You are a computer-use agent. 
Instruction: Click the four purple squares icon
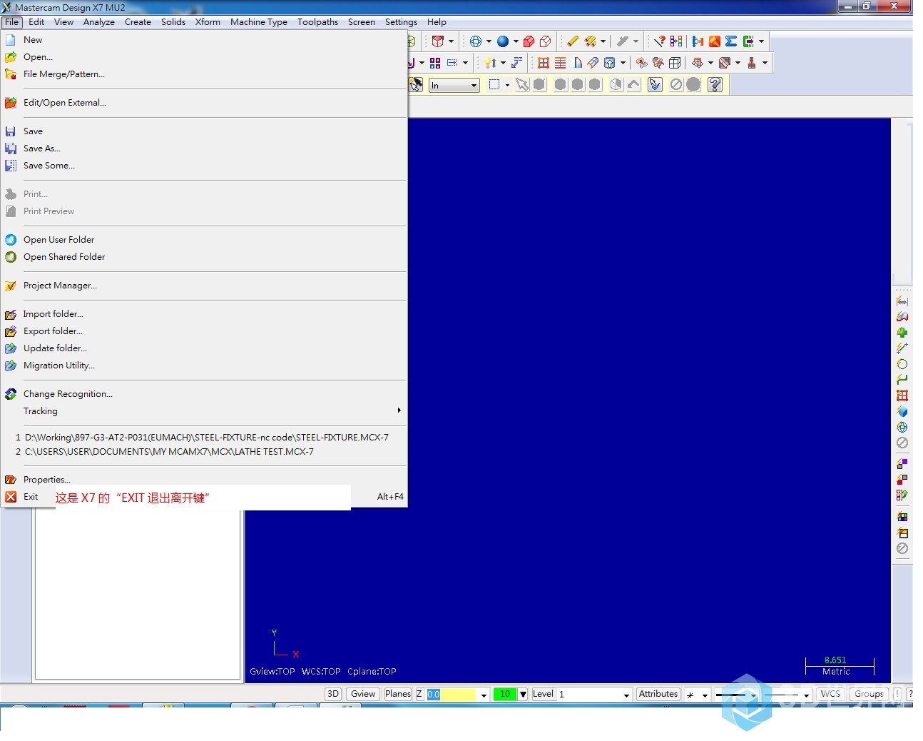[x=435, y=63]
